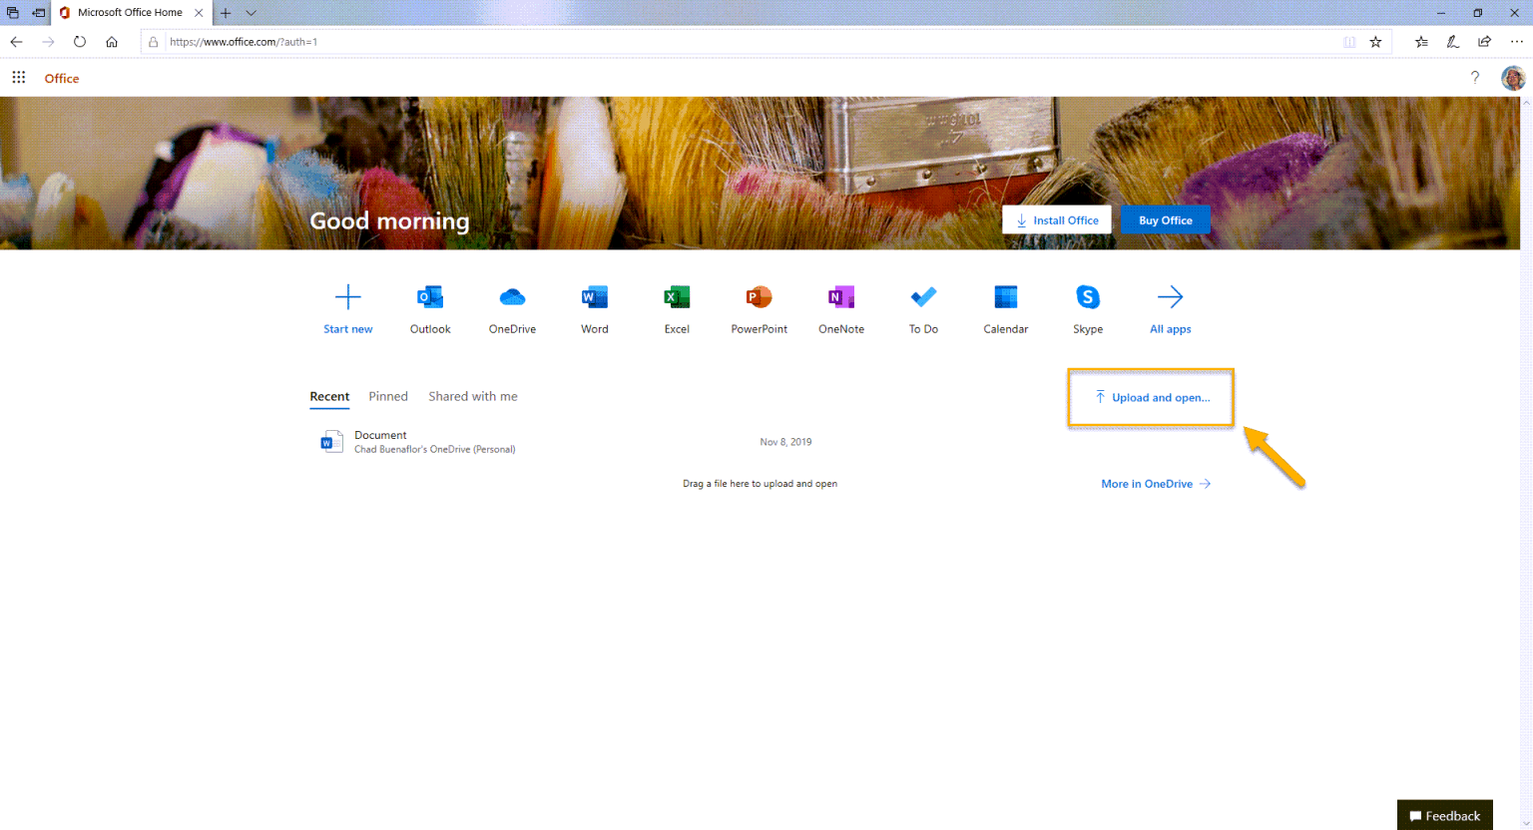1533x830 pixels.
Task: Toggle the favorites star in the address bar
Action: pyautogui.click(x=1373, y=42)
